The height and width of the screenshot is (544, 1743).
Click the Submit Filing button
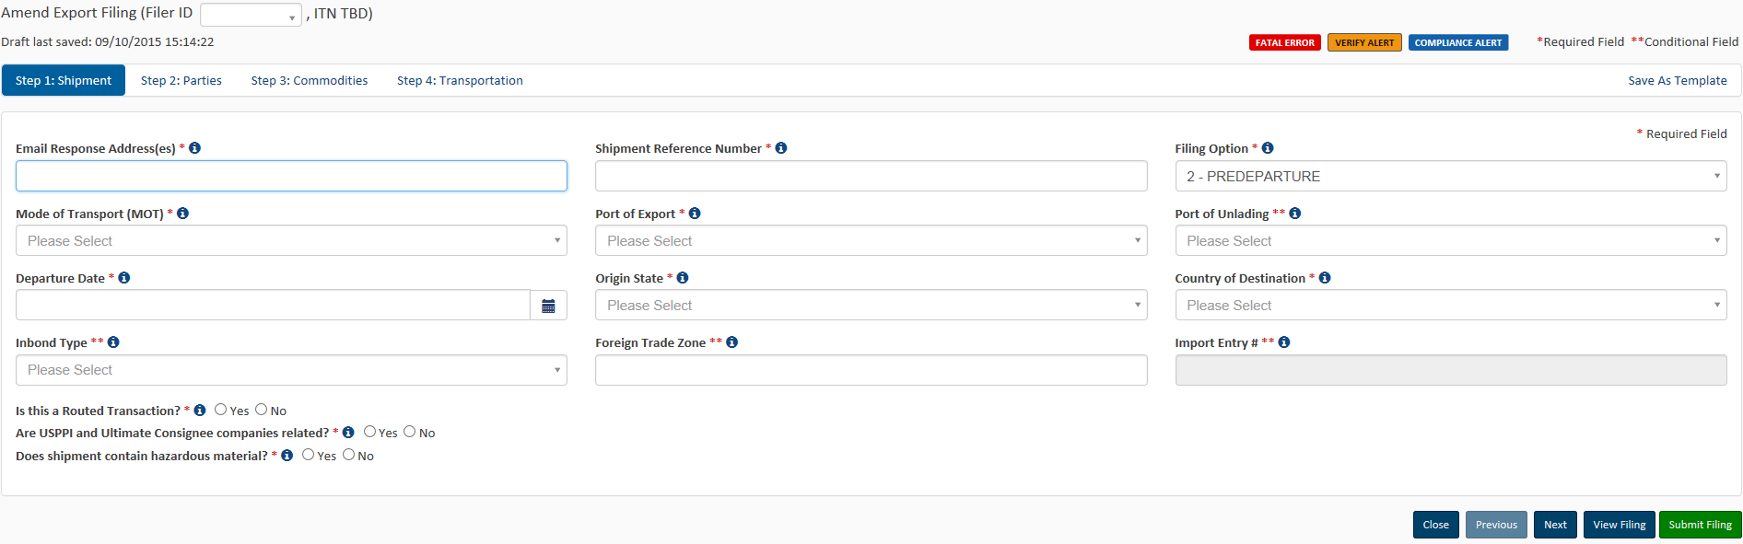point(1700,525)
